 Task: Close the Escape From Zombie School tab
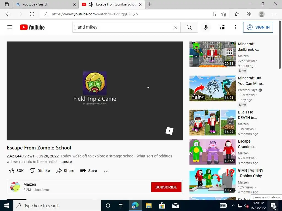pyautogui.click(x=140, y=4)
